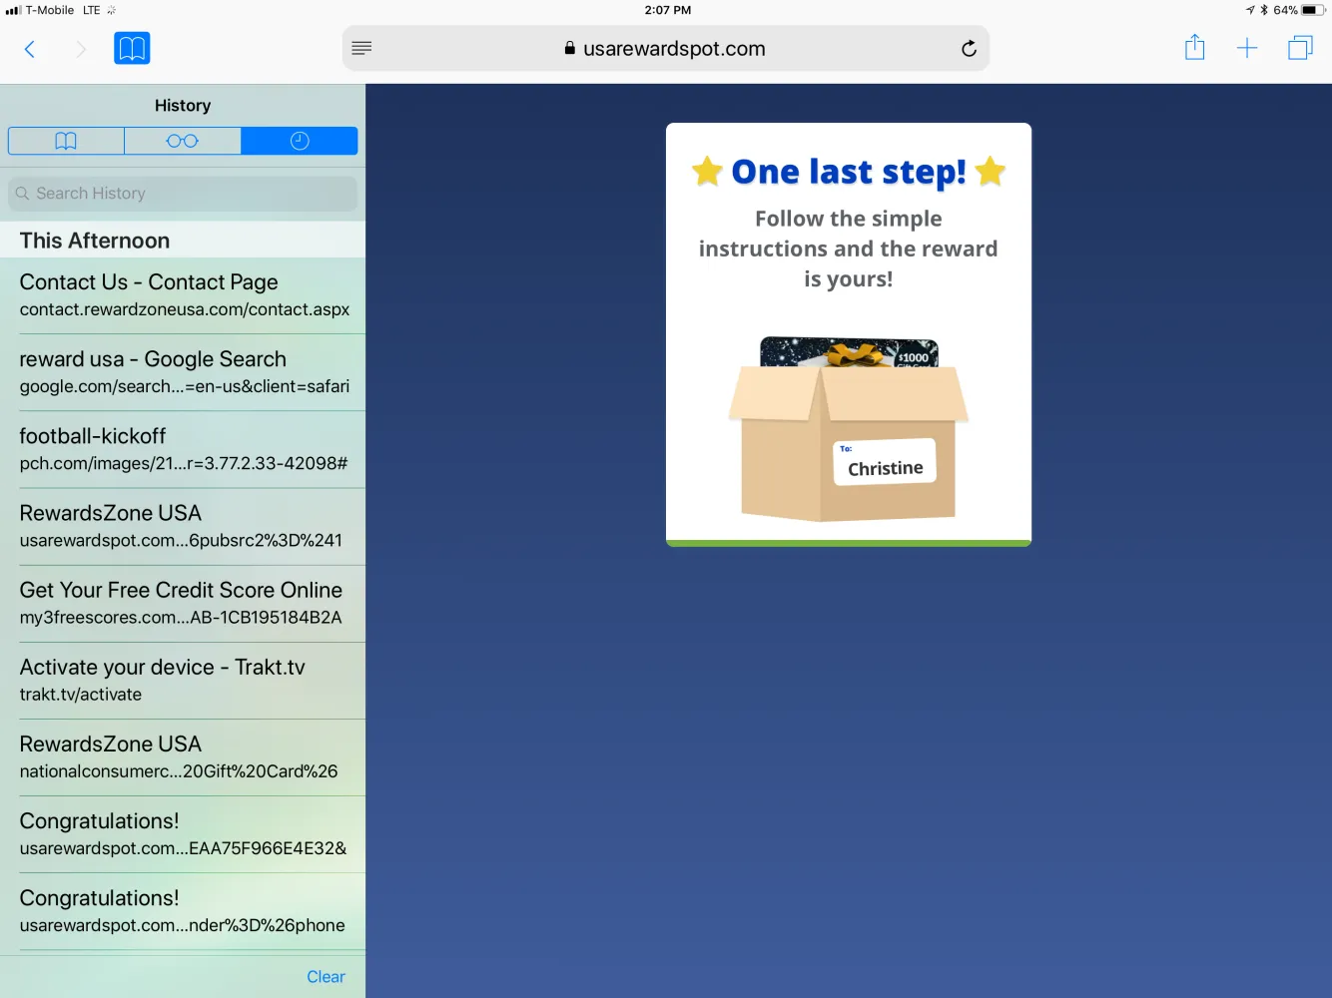This screenshot has width=1332, height=998.
Task: Tap the Search History field
Action: (x=183, y=194)
